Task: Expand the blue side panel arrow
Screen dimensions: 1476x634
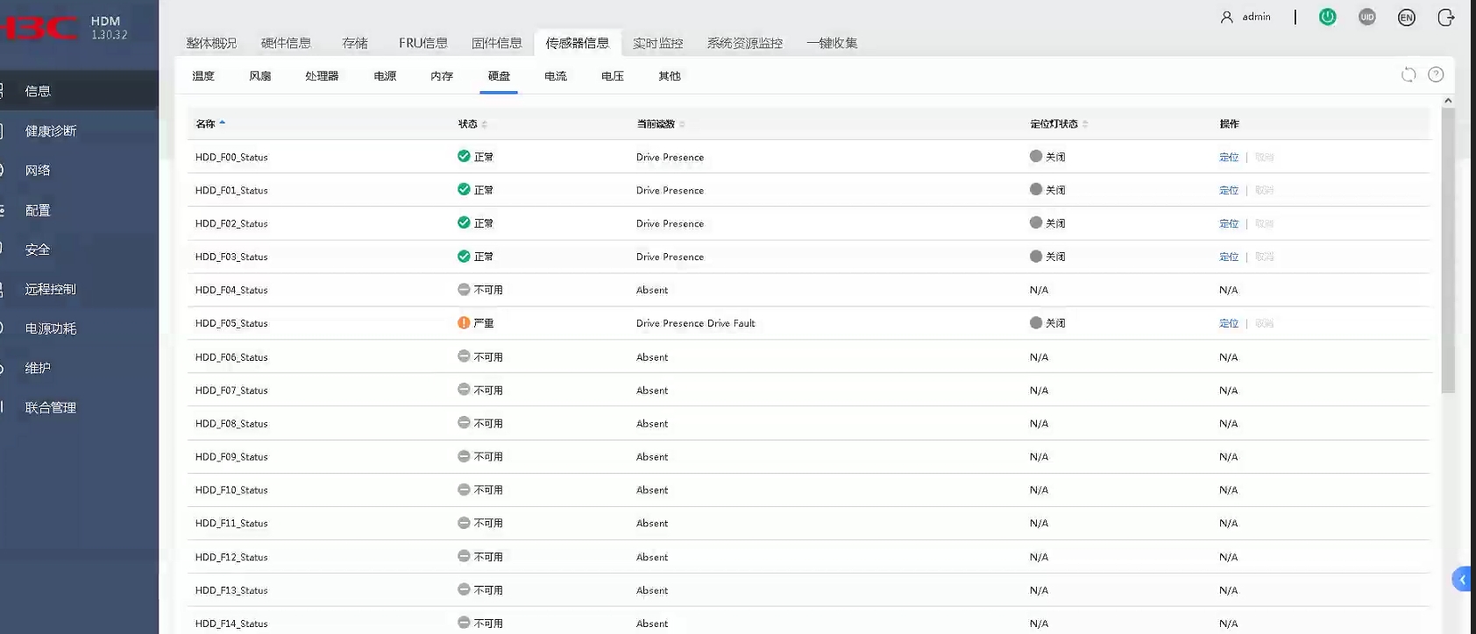Action: (1462, 580)
